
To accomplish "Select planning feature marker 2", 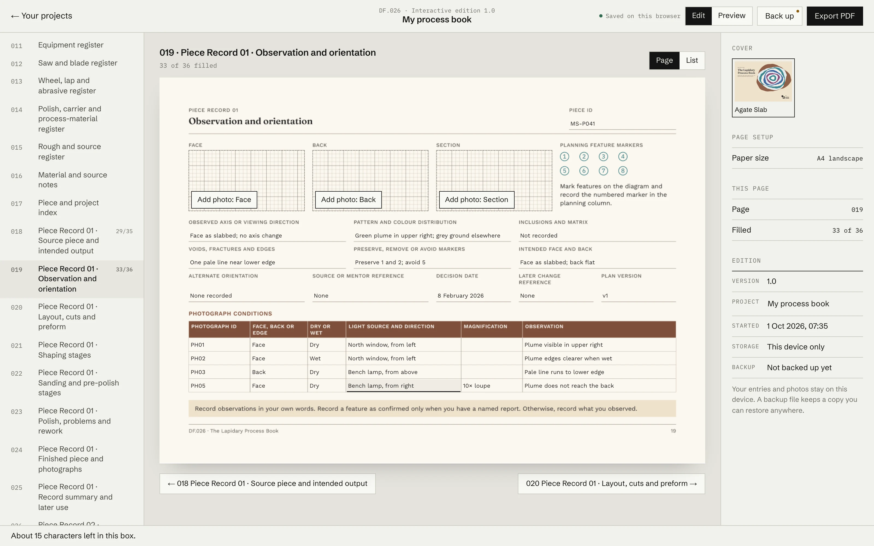I will coord(584,157).
